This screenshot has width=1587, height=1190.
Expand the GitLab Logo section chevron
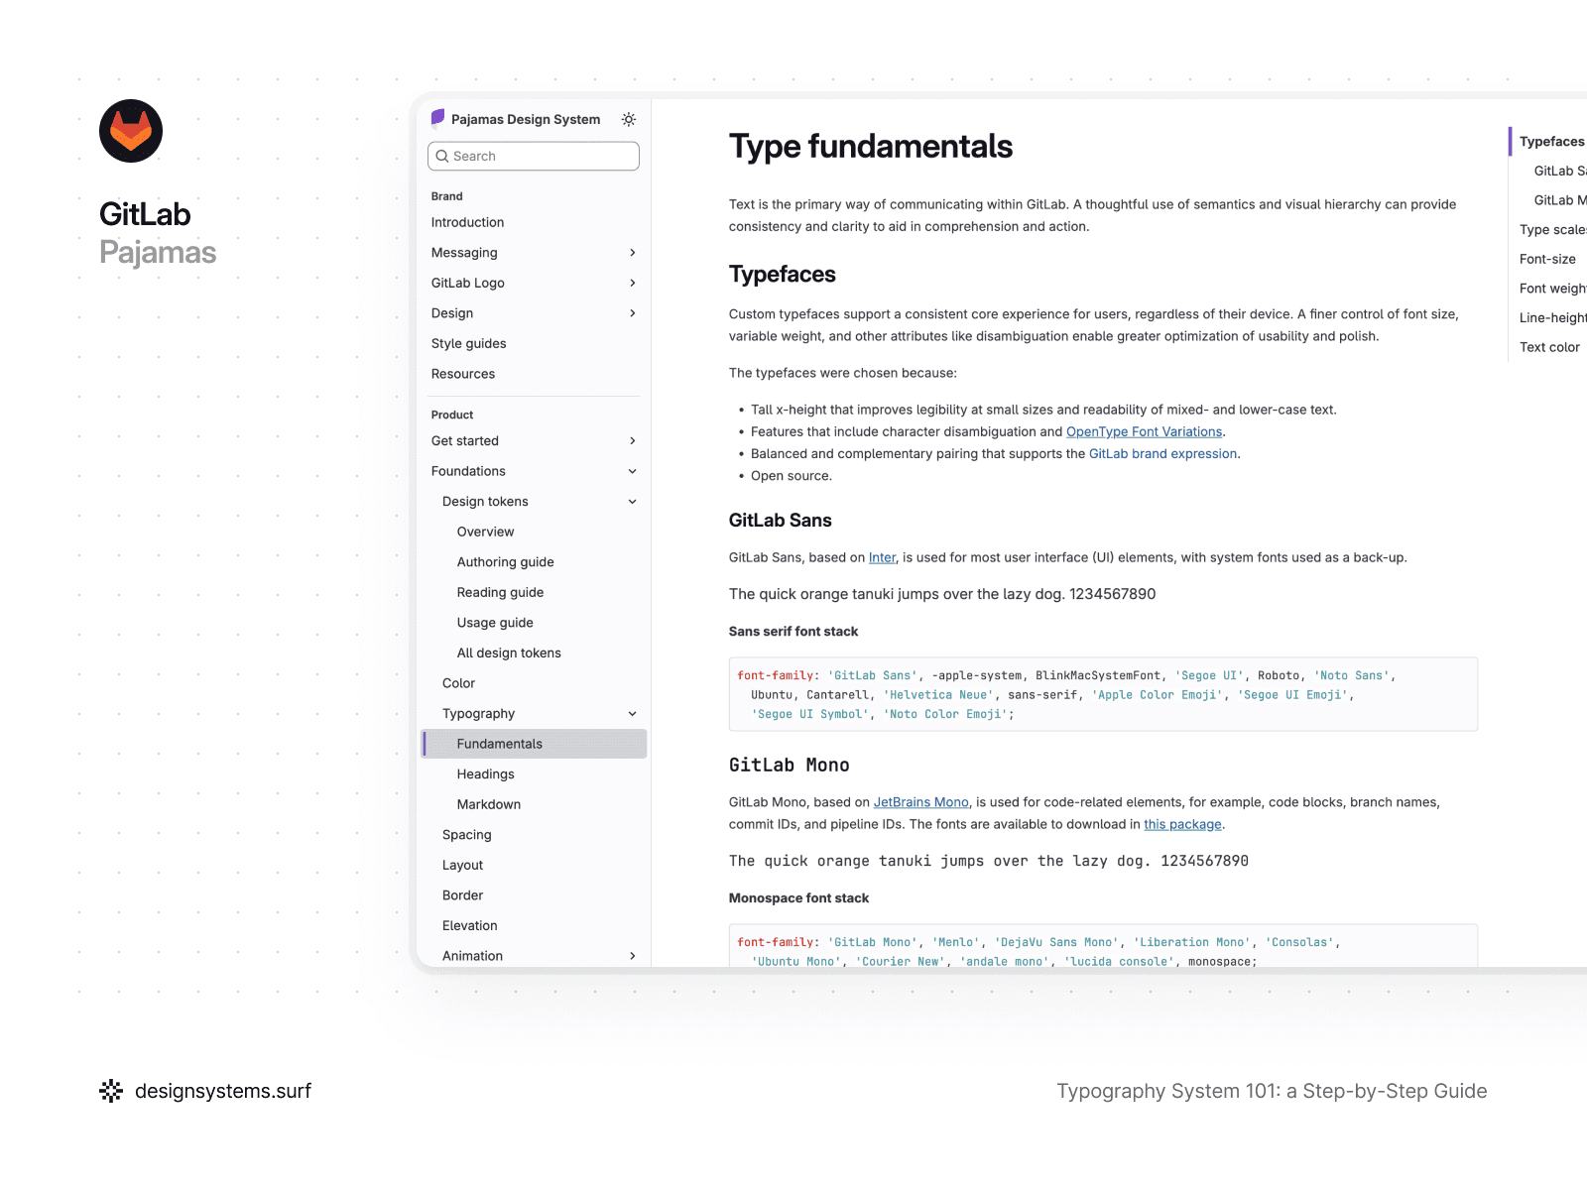[633, 283]
